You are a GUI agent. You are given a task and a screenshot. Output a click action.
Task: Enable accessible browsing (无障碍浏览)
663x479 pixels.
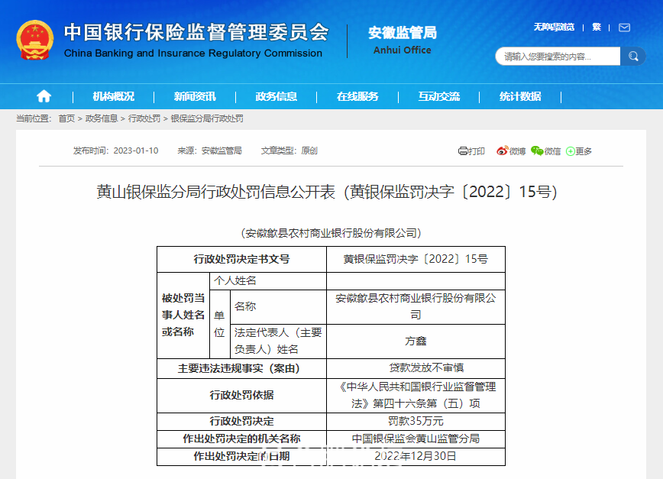click(554, 28)
